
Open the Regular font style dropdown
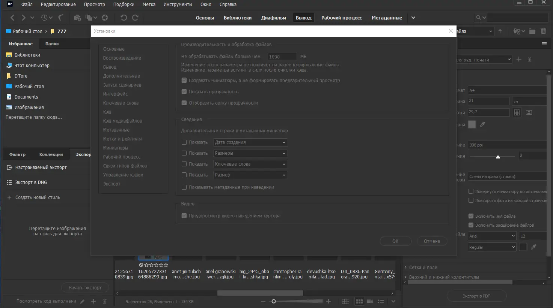click(x=493, y=247)
